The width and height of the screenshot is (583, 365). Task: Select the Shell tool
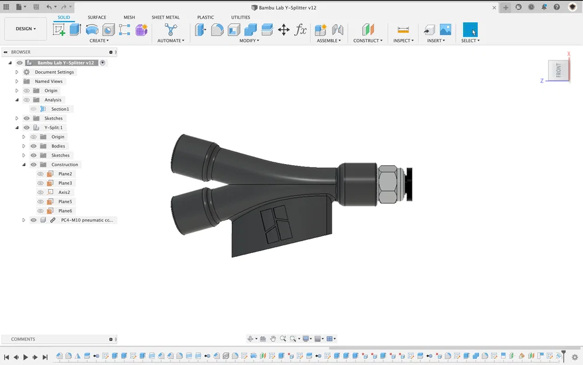click(234, 30)
